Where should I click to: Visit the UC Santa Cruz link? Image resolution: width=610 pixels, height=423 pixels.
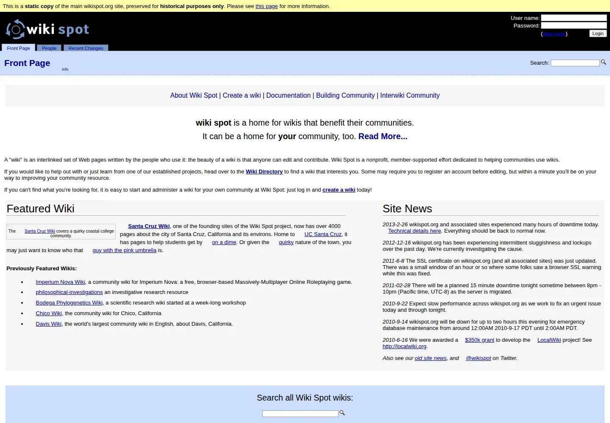point(323,234)
